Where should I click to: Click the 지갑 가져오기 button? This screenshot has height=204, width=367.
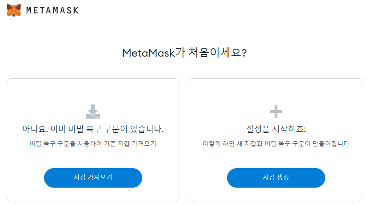click(x=93, y=177)
